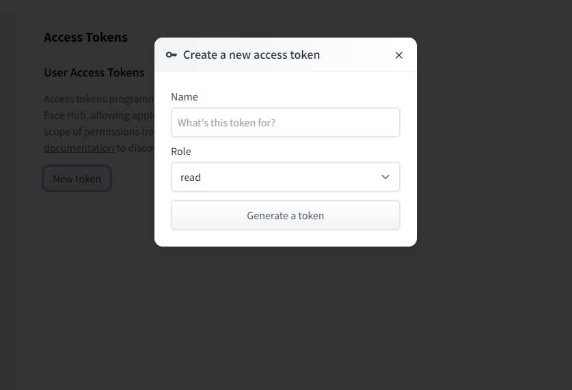This screenshot has height=390, width=572.
Task: Click the scope of permissions text line
Action: pos(99,132)
